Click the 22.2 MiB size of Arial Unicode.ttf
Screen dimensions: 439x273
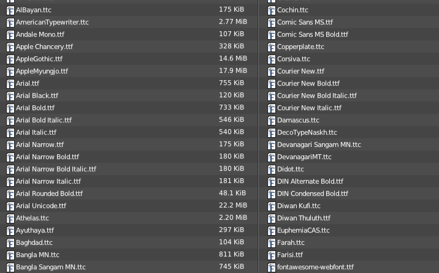(x=233, y=206)
